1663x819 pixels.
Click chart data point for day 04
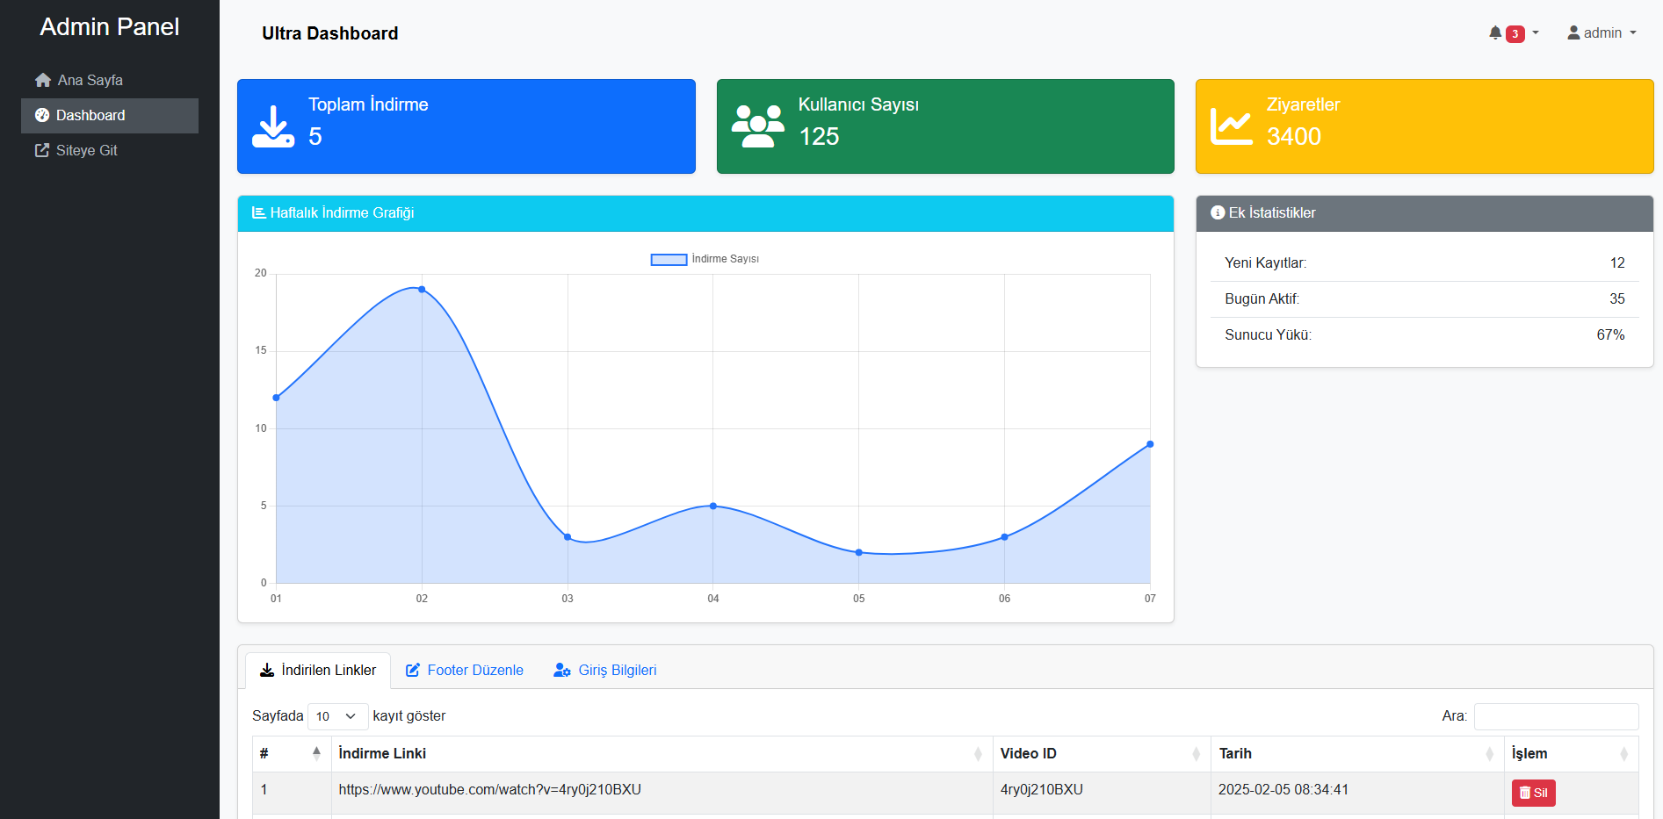tap(713, 506)
